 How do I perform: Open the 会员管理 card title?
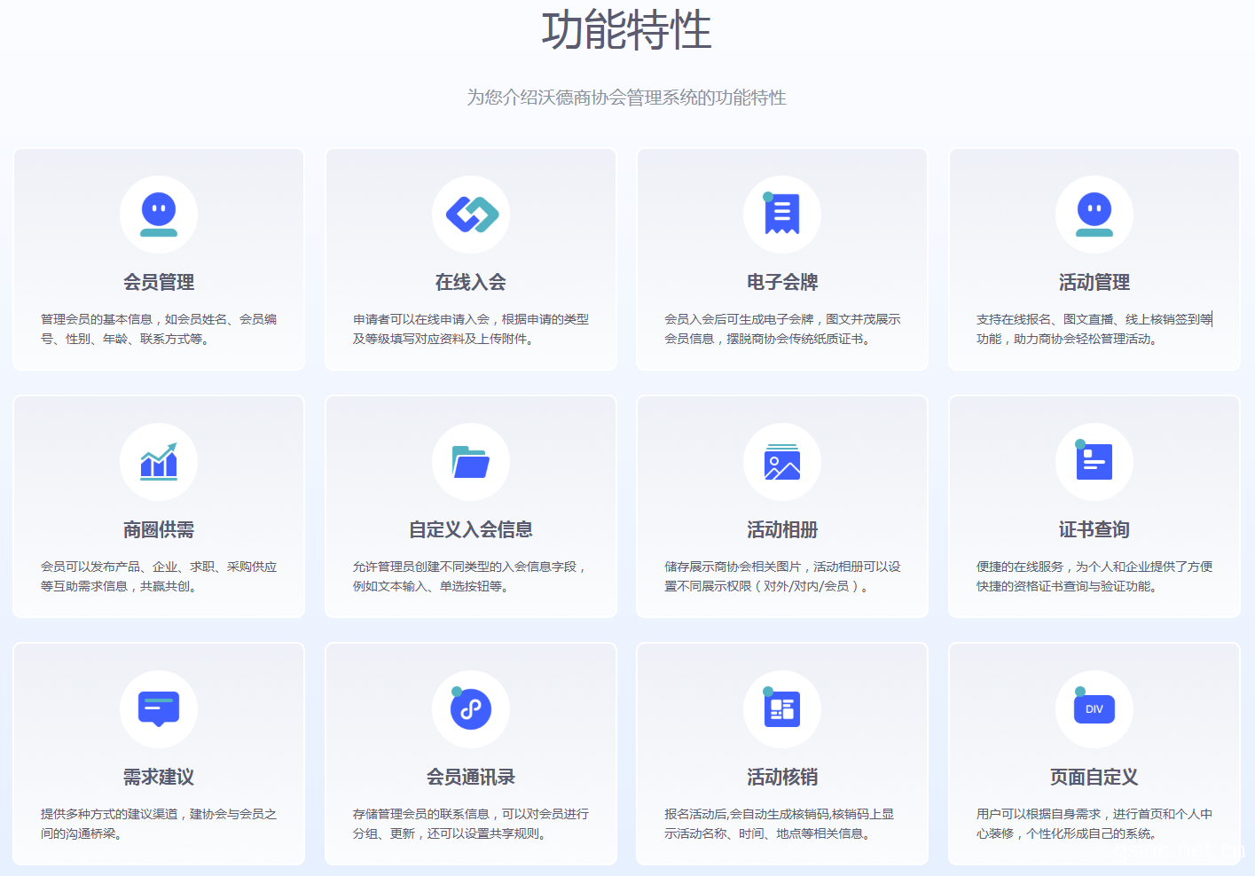159,282
